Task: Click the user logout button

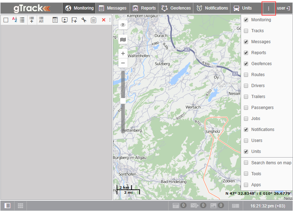Action: point(283,8)
